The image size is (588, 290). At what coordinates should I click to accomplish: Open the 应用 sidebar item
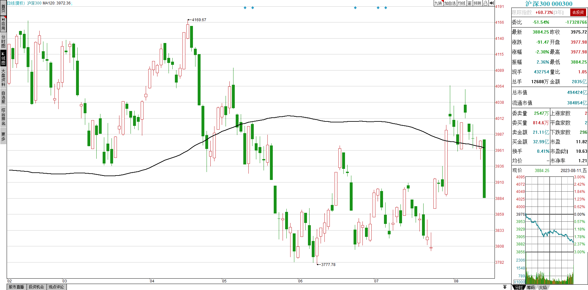click(x=3, y=24)
